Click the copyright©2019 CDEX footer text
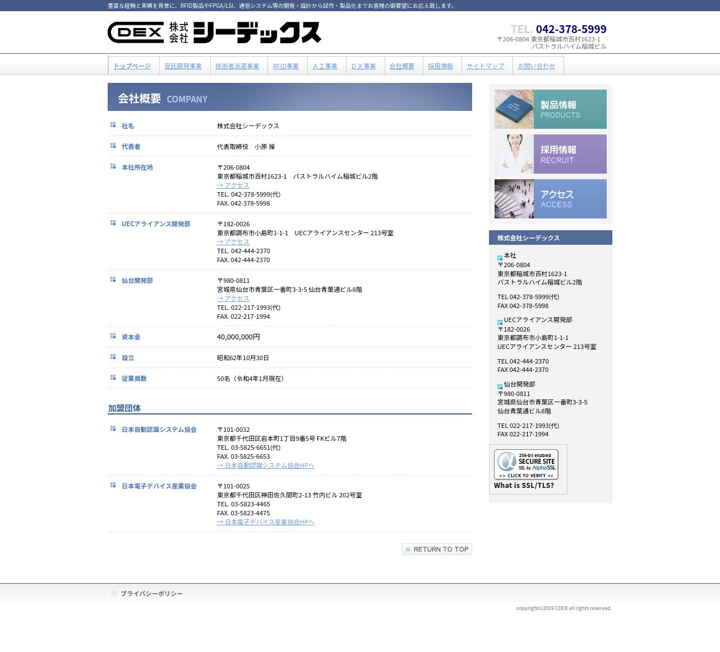The image size is (720, 652). [x=564, y=608]
